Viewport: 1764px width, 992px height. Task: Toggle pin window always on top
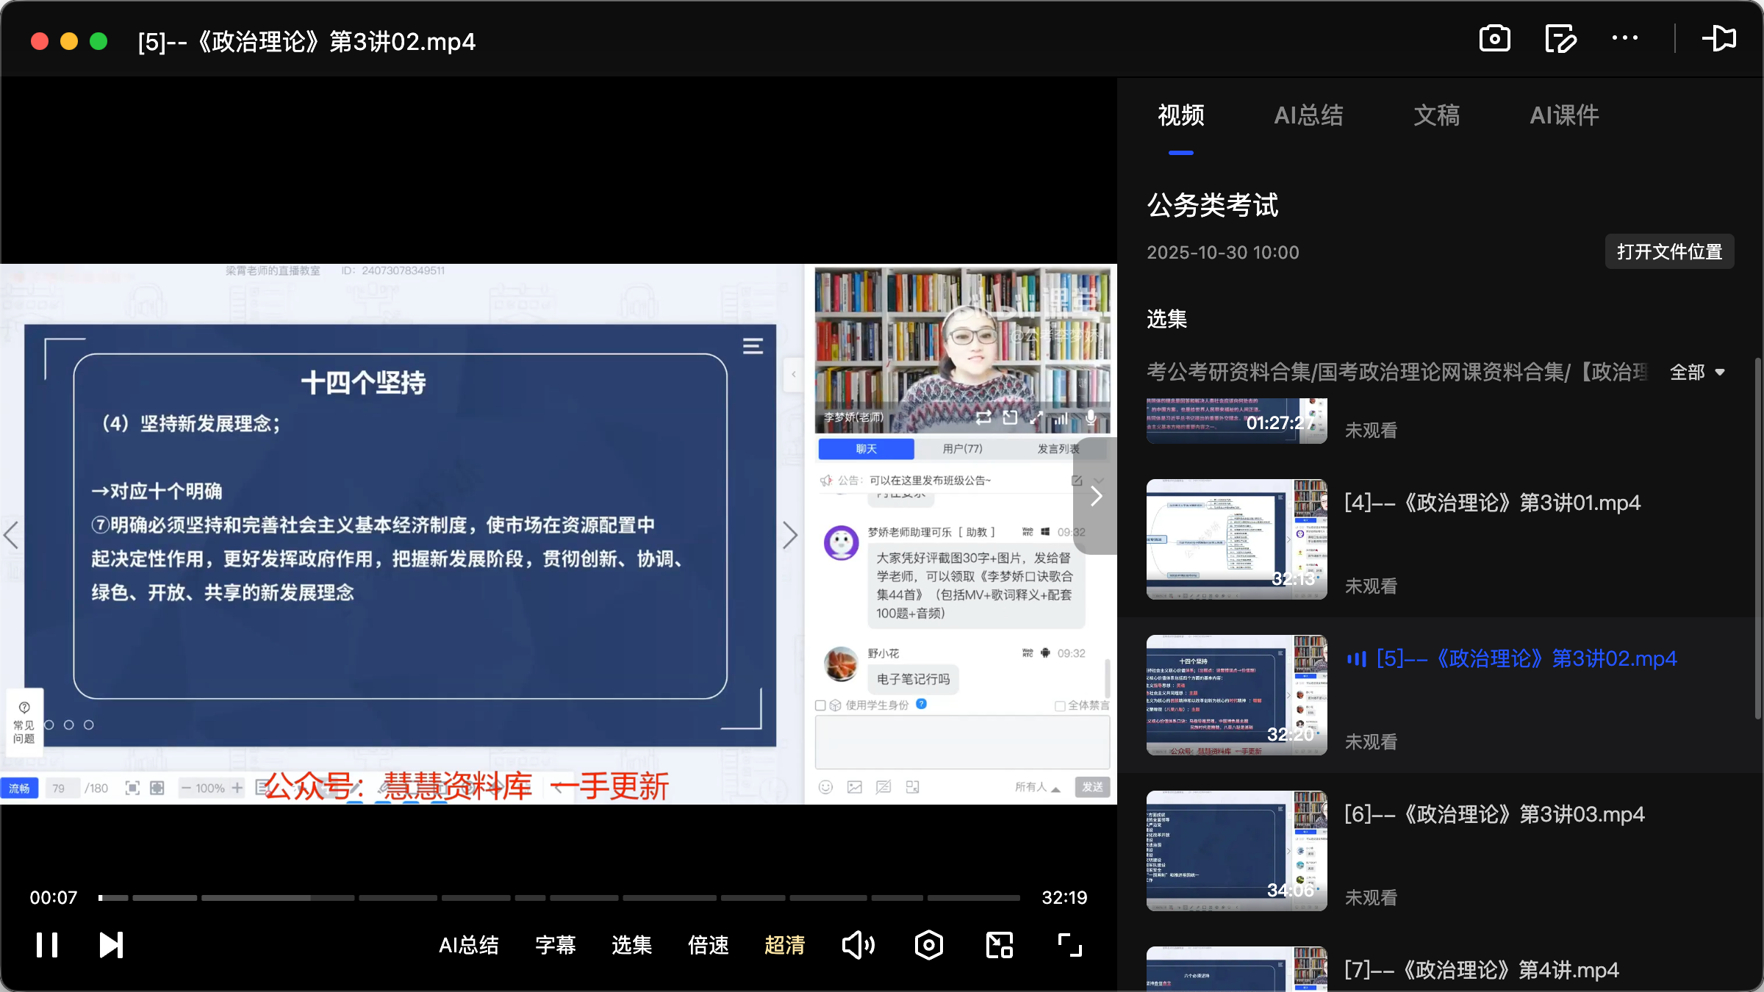[x=1720, y=38]
